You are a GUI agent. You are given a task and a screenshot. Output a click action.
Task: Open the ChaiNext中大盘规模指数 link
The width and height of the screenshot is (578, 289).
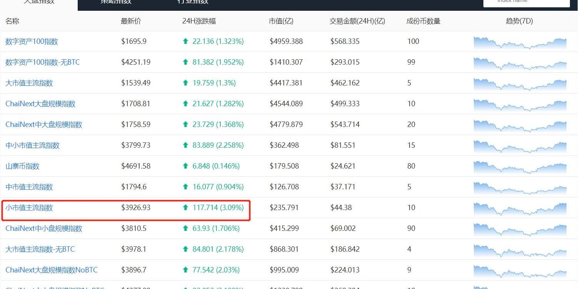point(44,125)
